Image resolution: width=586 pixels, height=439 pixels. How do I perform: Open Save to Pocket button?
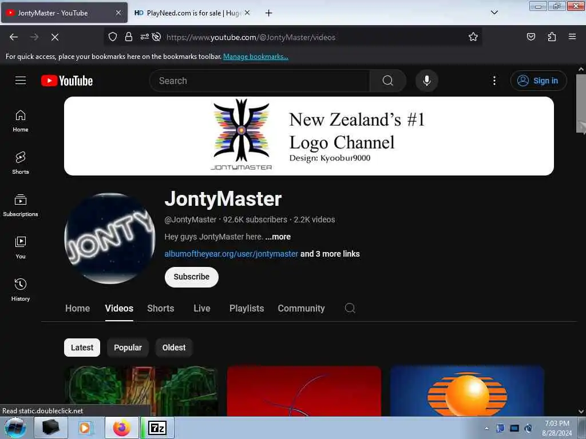530,37
